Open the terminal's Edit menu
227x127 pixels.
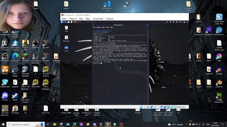click(103, 27)
